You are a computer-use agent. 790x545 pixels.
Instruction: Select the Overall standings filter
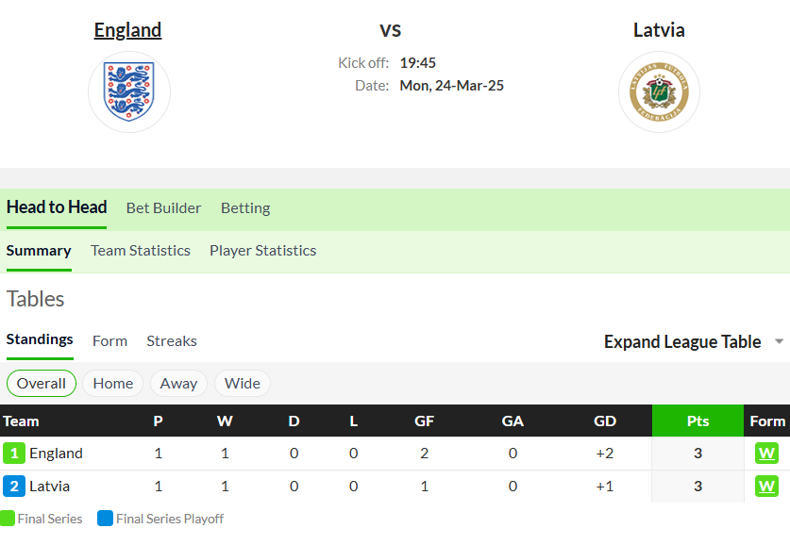pyautogui.click(x=42, y=384)
